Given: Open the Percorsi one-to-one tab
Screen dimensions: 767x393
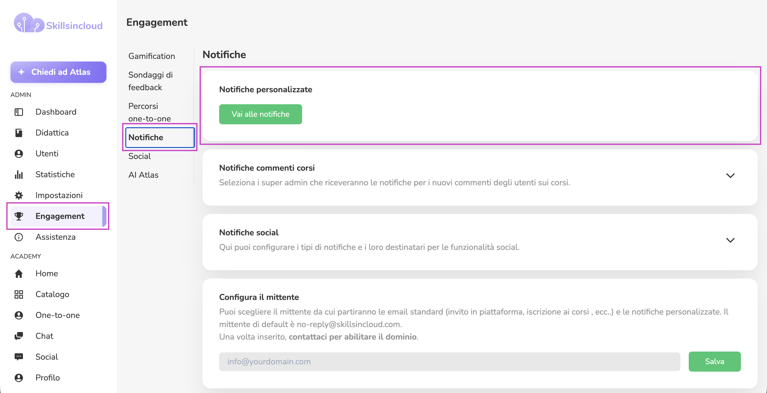Looking at the screenshot, I should 150,112.
